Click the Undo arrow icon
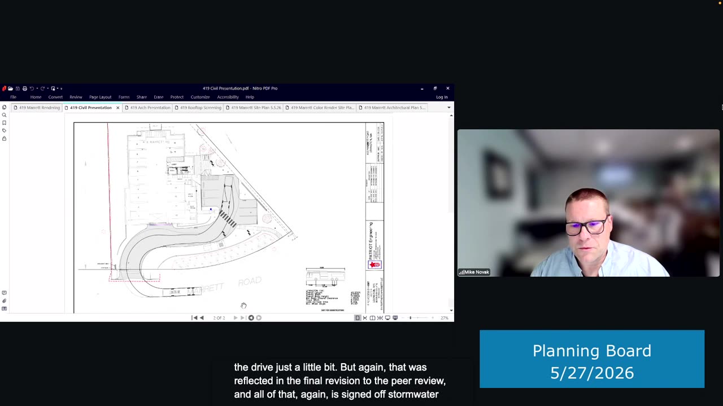The width and height of the screenshot is (723, 406). tap(31, 89)
